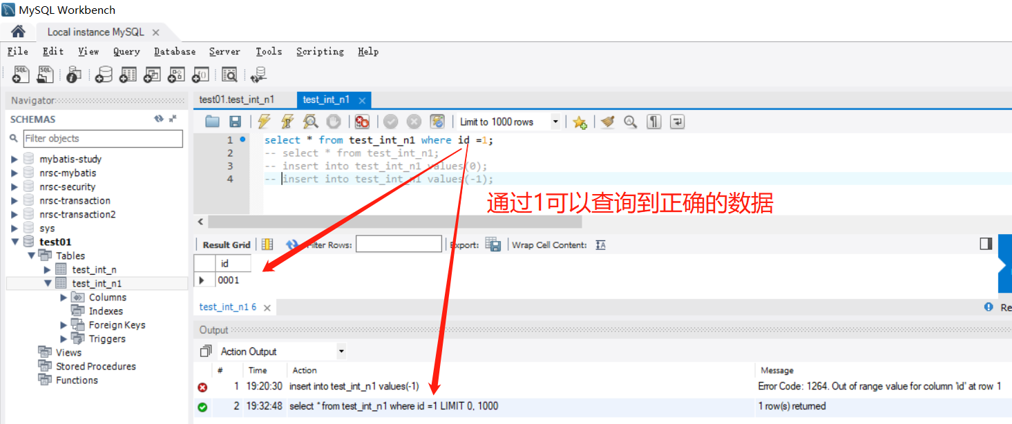The height and width of the screenshot is (424, 1012).
Task: Show the find panel in editor
Action: pos(630,122)
